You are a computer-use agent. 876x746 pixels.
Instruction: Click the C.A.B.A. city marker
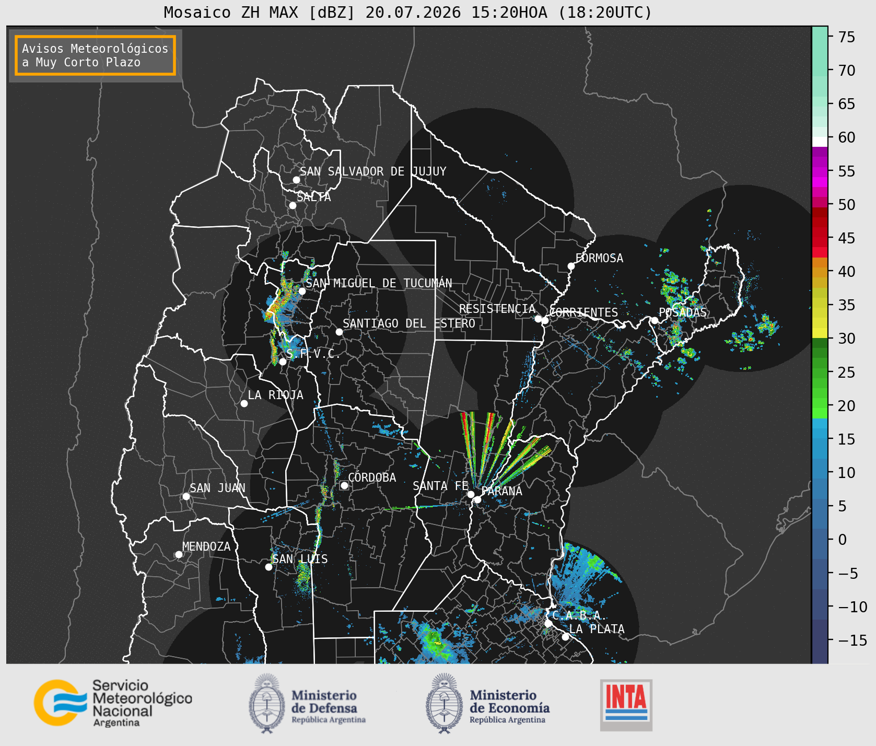click(x=548, y=623)
